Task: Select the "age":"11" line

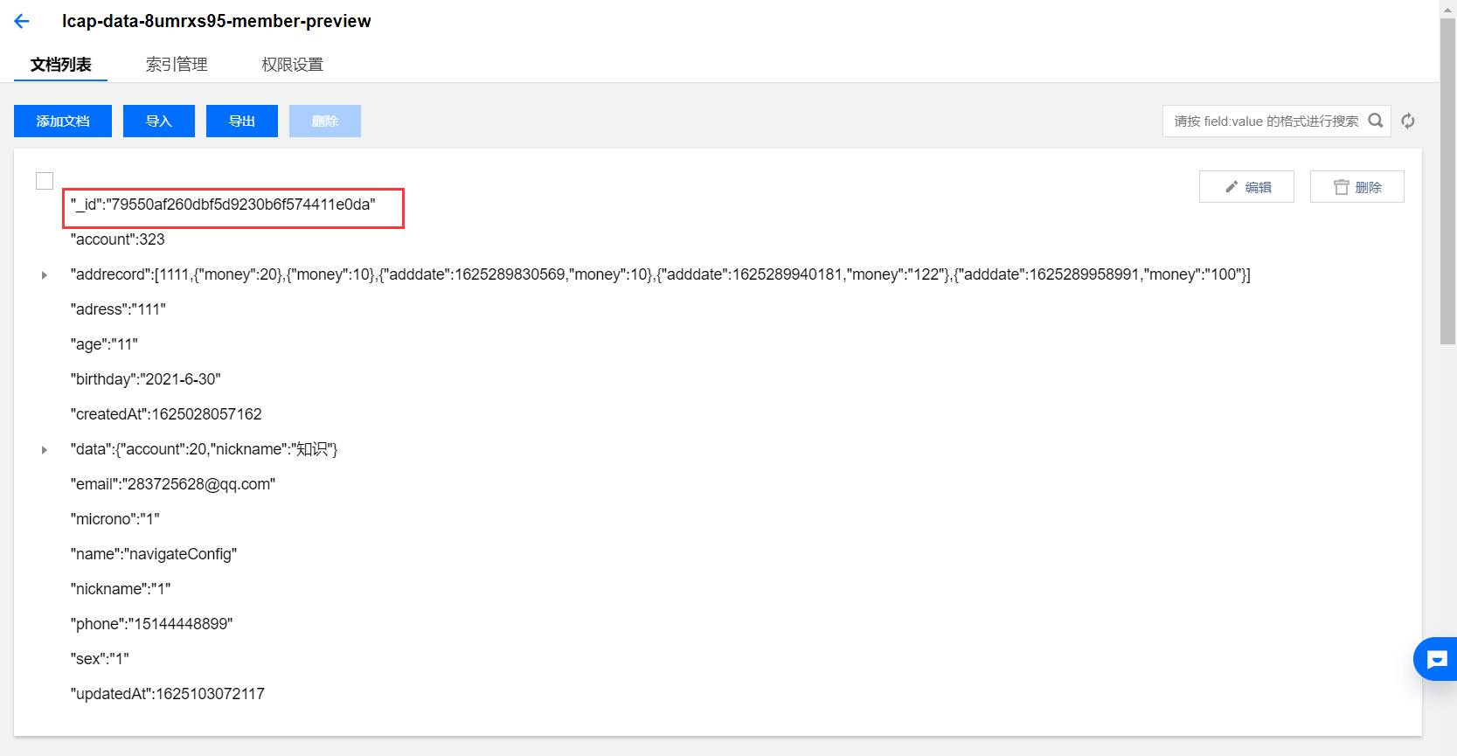Action: pyautogui.click(x=104, y=344)
